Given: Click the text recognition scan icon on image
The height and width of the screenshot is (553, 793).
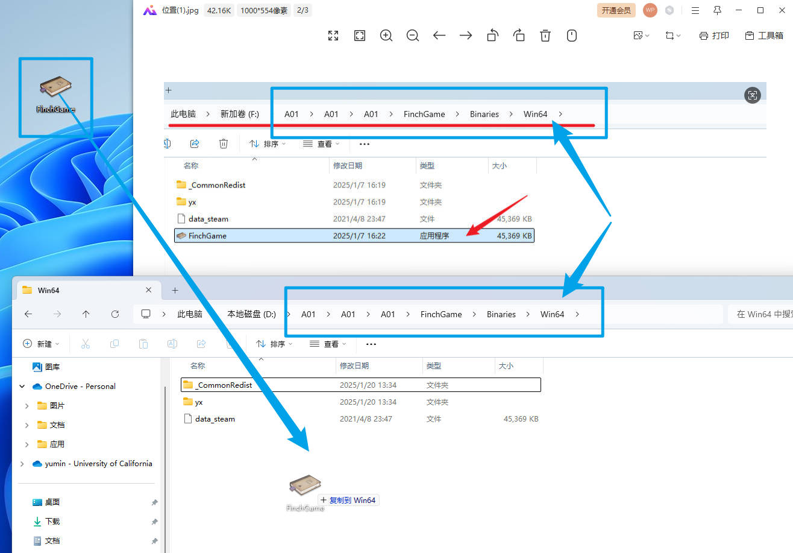Looking at the screenshot, I should click(x=752, y=95).
